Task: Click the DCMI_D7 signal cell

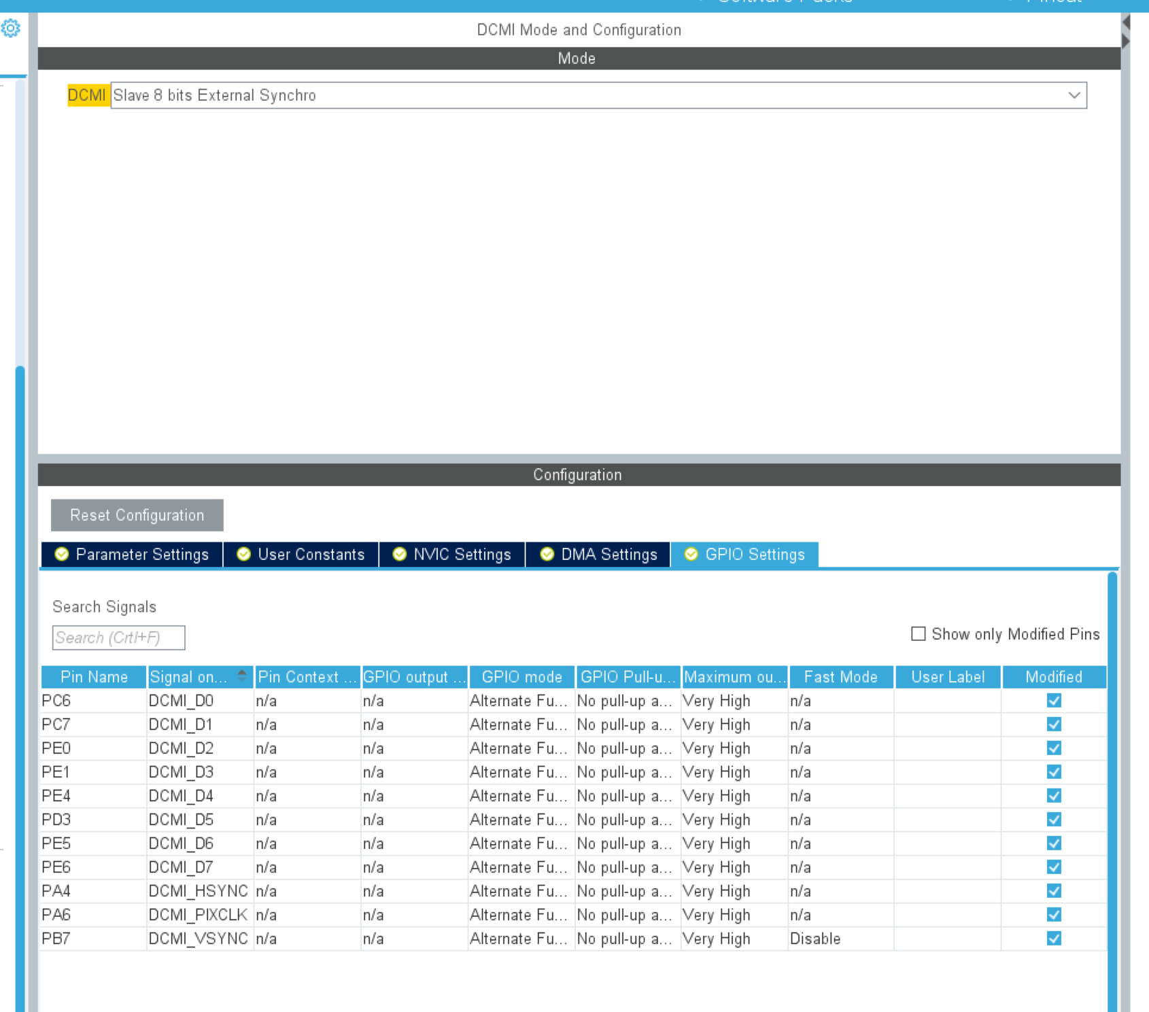Action: click(x=201, y=867)
